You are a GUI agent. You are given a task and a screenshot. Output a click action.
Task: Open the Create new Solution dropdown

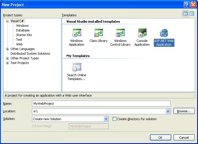(x=106, y=119)
